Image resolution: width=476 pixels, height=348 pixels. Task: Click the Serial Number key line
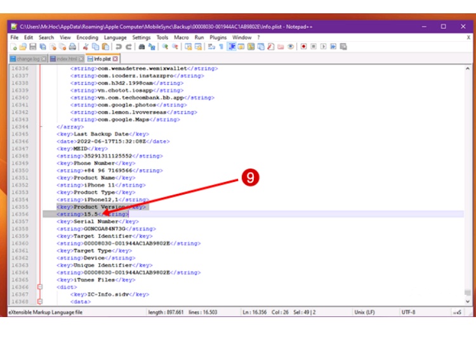point(98,221)
